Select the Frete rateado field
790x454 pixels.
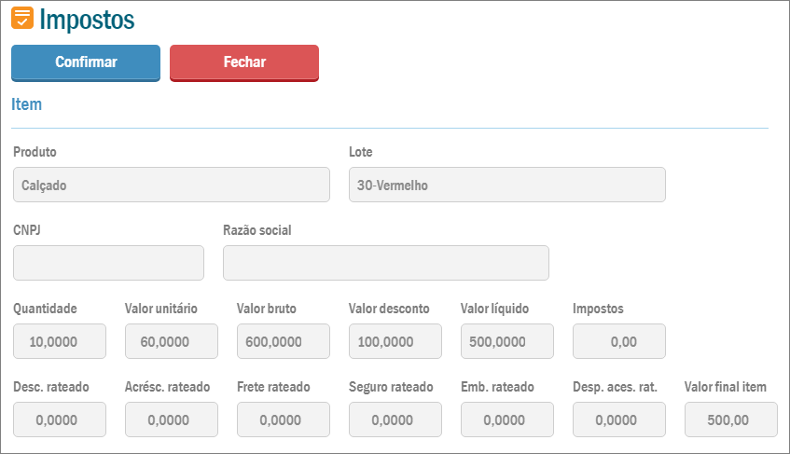tap(284, 420)
